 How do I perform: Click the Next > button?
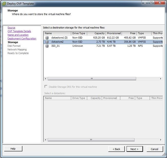[x=135, y=149]
